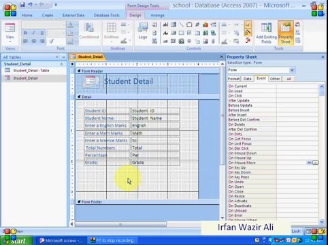Select the Tab Control tool
The height and width of the screenshot is (245, 328).
(197, 33)
